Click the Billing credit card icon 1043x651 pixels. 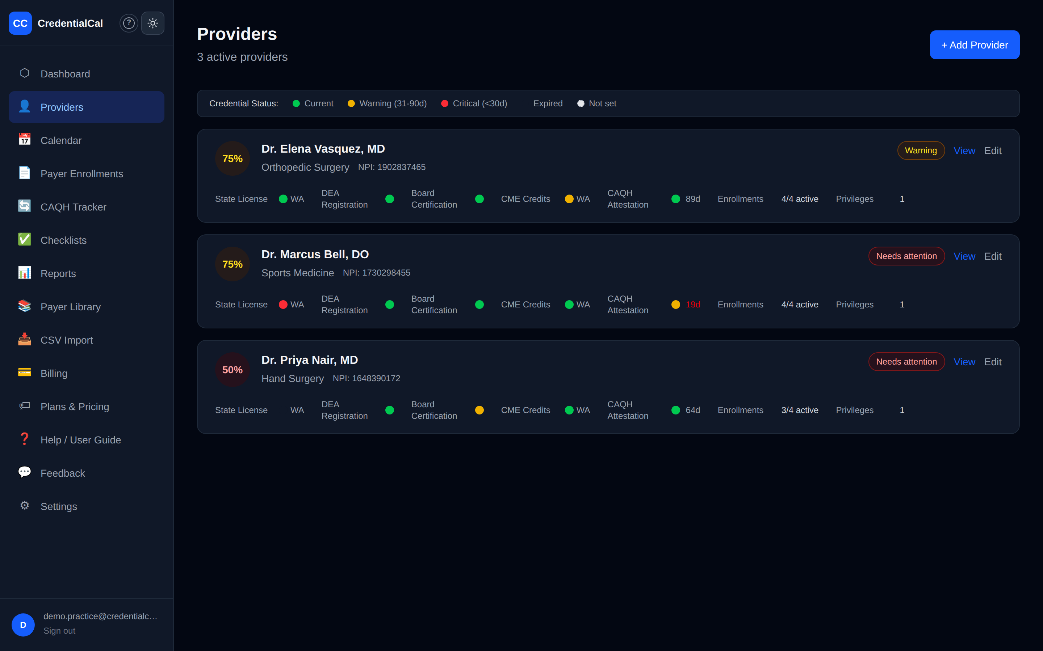(25, 373)
